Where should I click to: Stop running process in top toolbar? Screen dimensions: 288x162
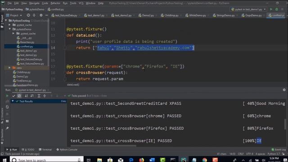(x=282, y=9)
